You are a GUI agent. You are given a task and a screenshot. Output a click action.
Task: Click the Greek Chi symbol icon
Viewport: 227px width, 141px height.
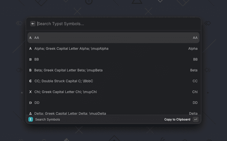coord(31,92)
